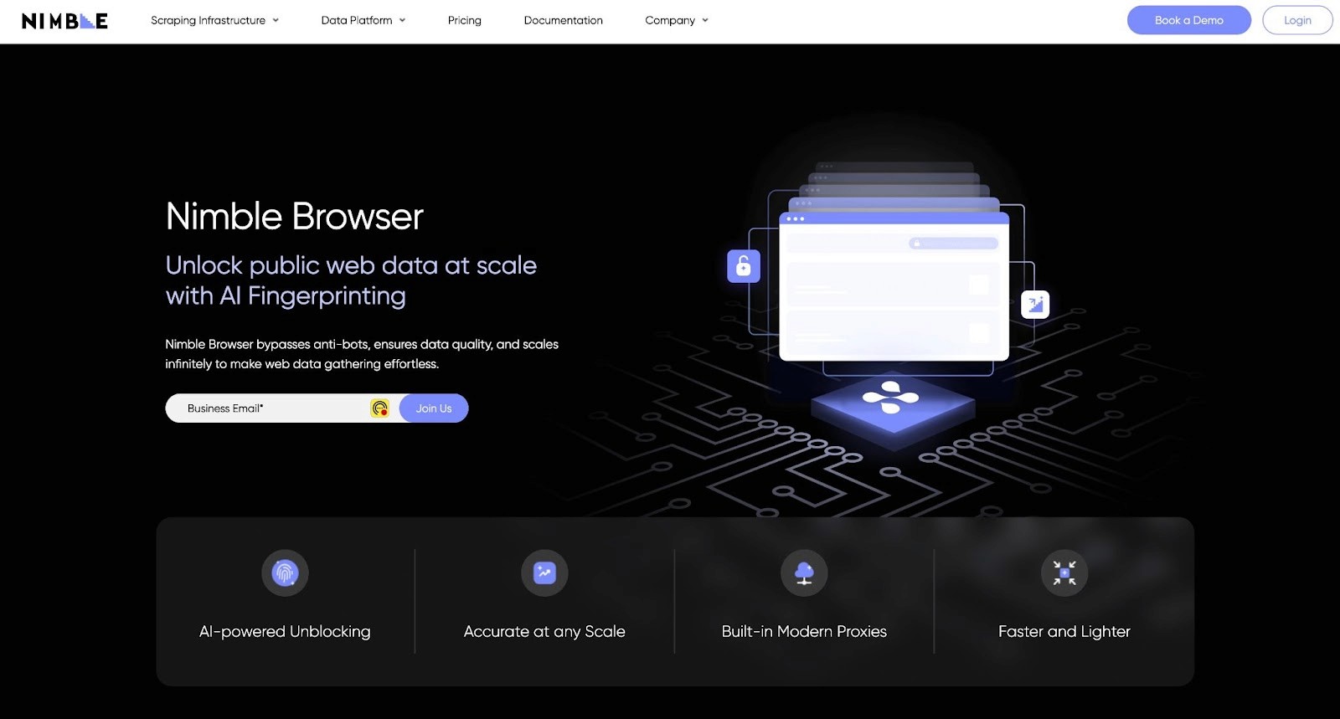This screenshot has width=1340, height=719.
Task: Open the Documentation link
Action: coord(564,20)
